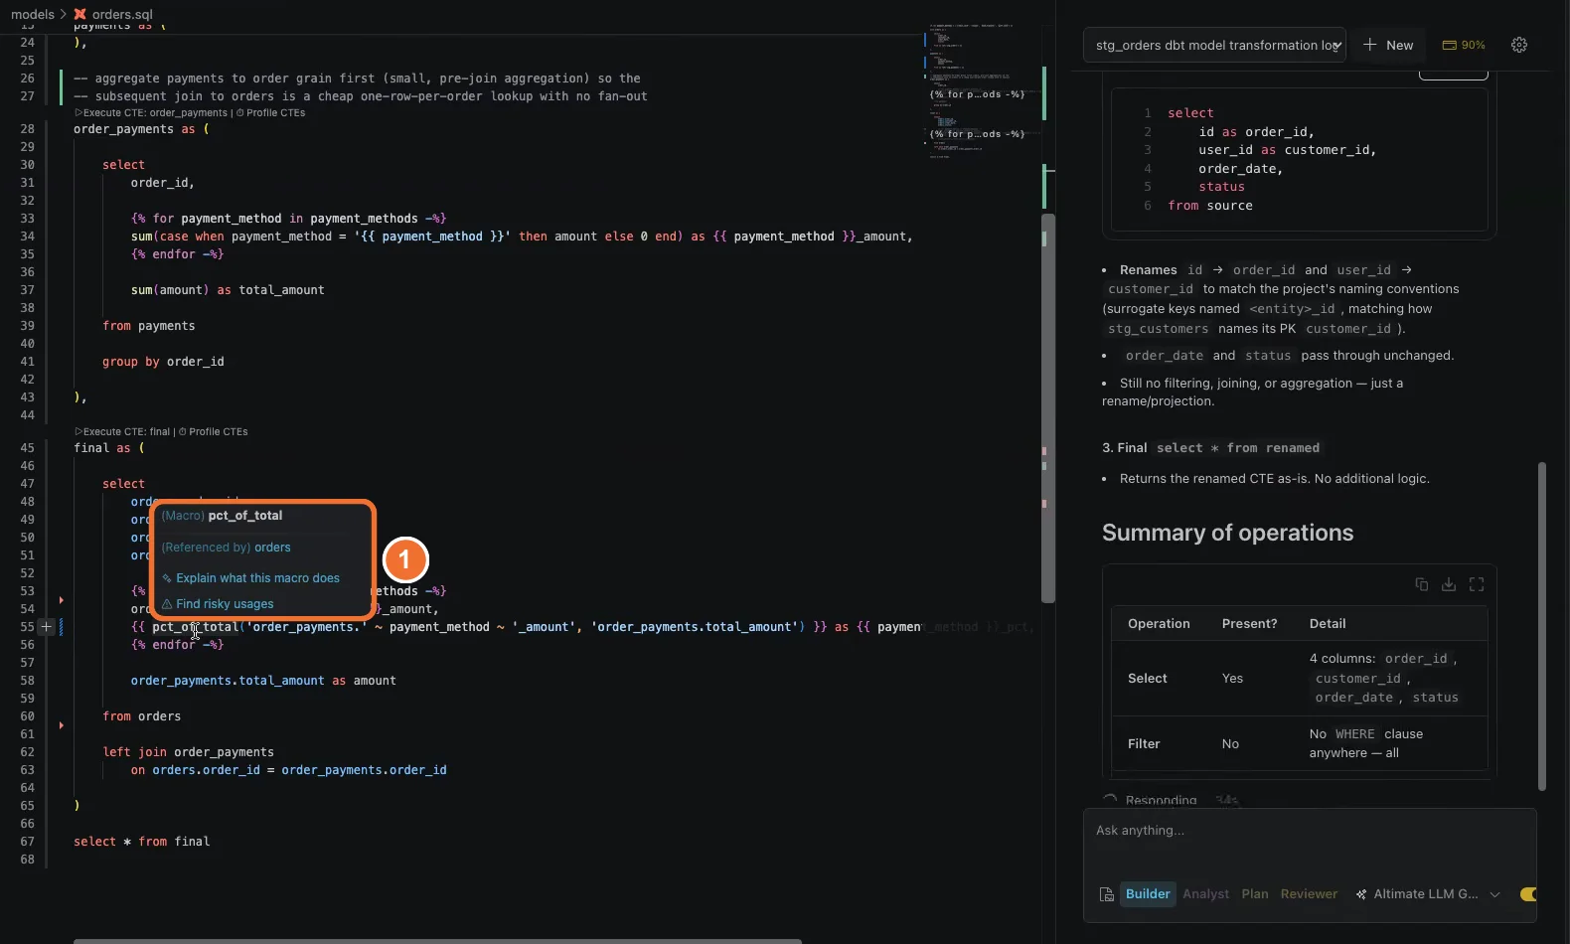Click the chat panel vertical scrollbar
The height and width of the screenshot is (944, 1570).
(x=1542, y=626)
